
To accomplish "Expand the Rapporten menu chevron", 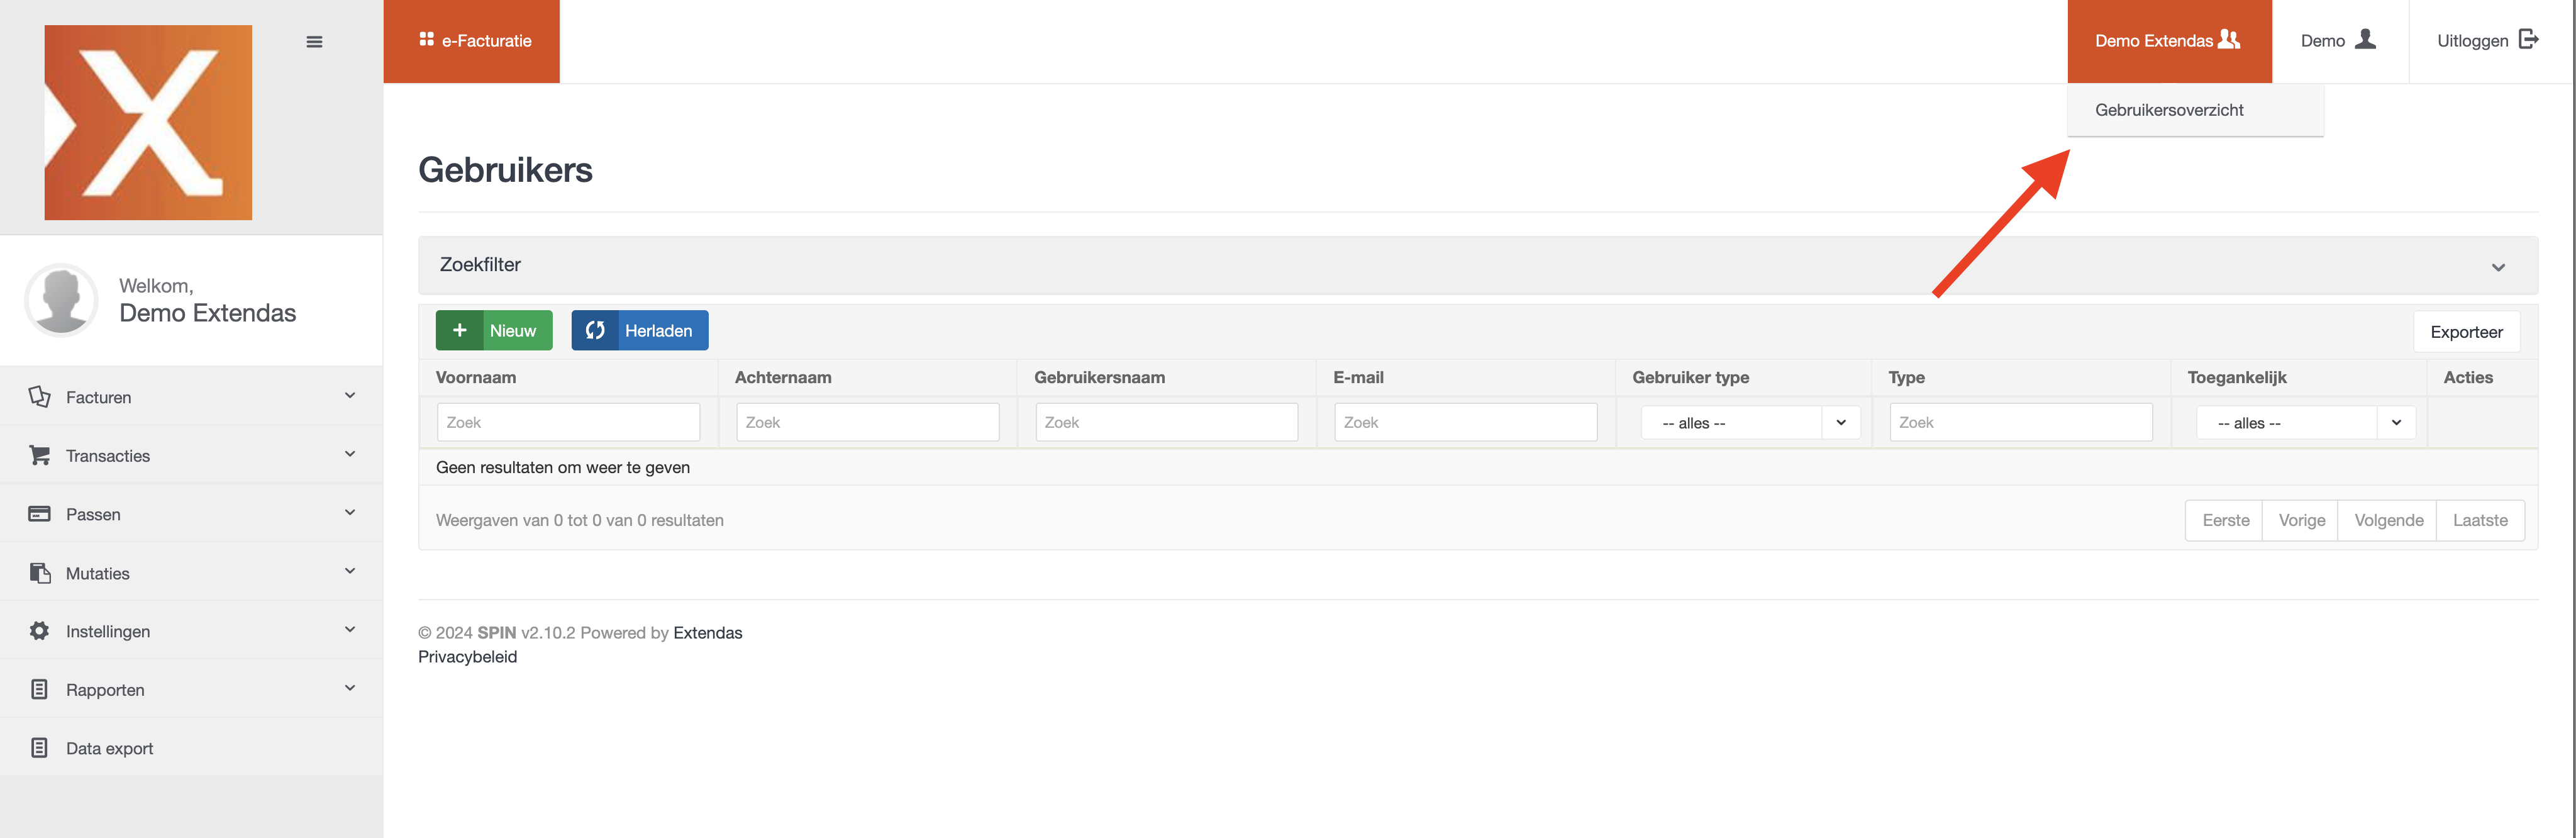I will (x=350, y=688).
